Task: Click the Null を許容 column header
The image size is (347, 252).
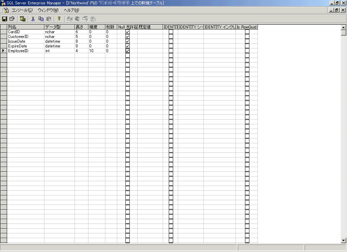Action: [x=127, y=27]
